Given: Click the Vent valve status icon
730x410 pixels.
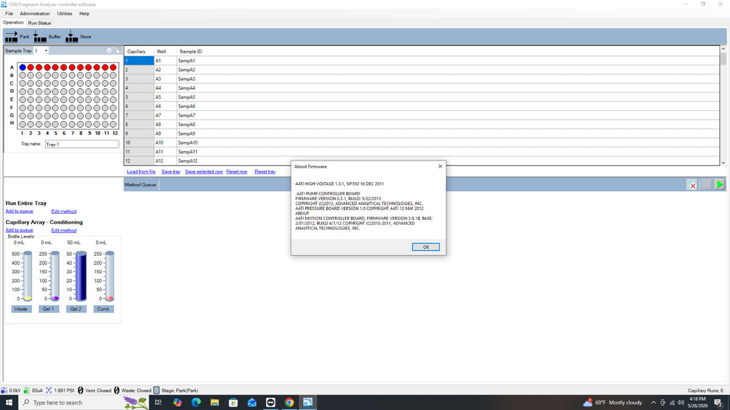Looking at the screenshot, I should (81, 391).
